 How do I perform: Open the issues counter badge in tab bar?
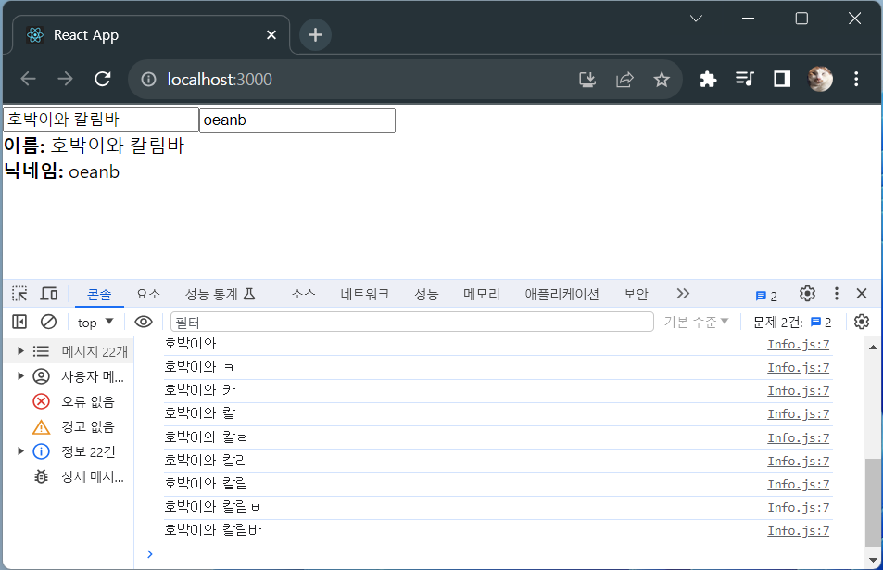pyautogui.click(x=766, y=296)
